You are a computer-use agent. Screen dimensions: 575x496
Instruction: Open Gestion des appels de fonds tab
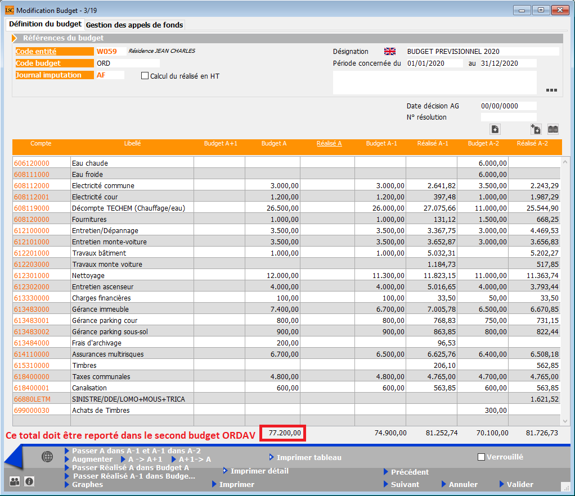(134, 25)
